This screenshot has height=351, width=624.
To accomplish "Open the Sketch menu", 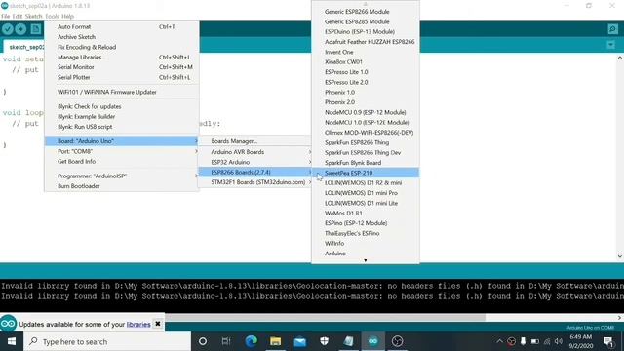I will [33, 17].
